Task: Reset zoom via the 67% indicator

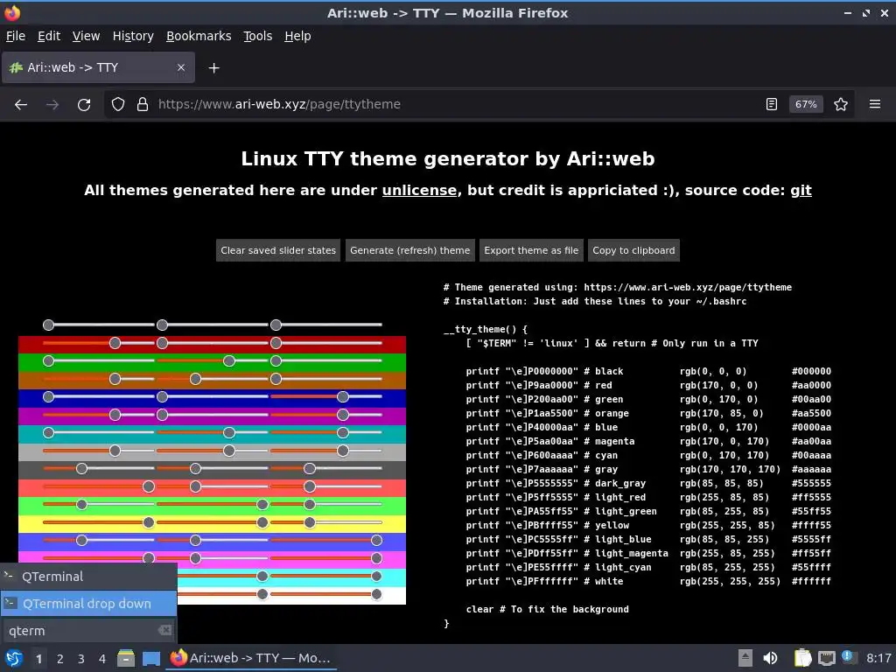Action: 806,104
